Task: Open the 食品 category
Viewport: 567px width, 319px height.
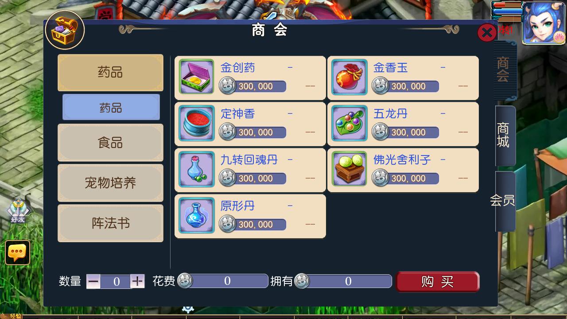Action: pos(110,143)
